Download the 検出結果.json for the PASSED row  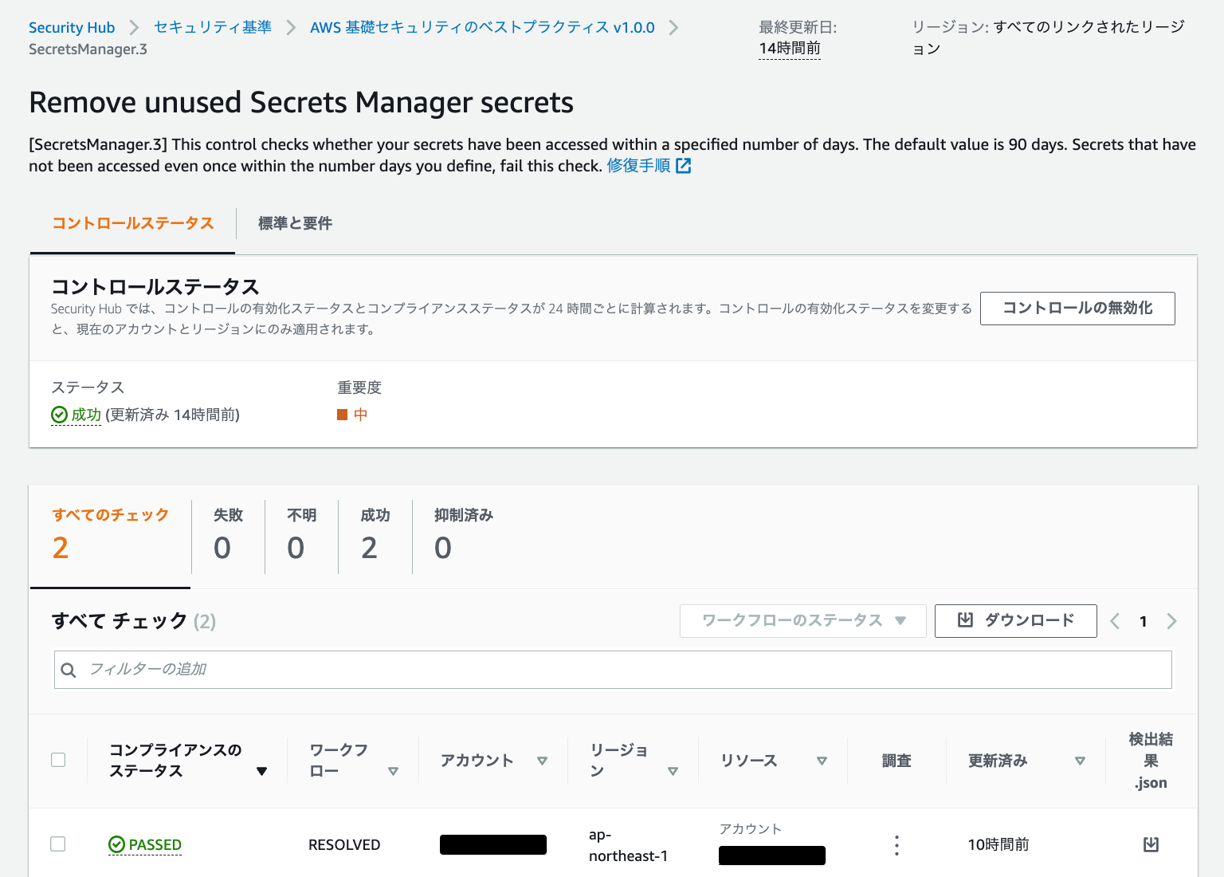[1150, 844]
